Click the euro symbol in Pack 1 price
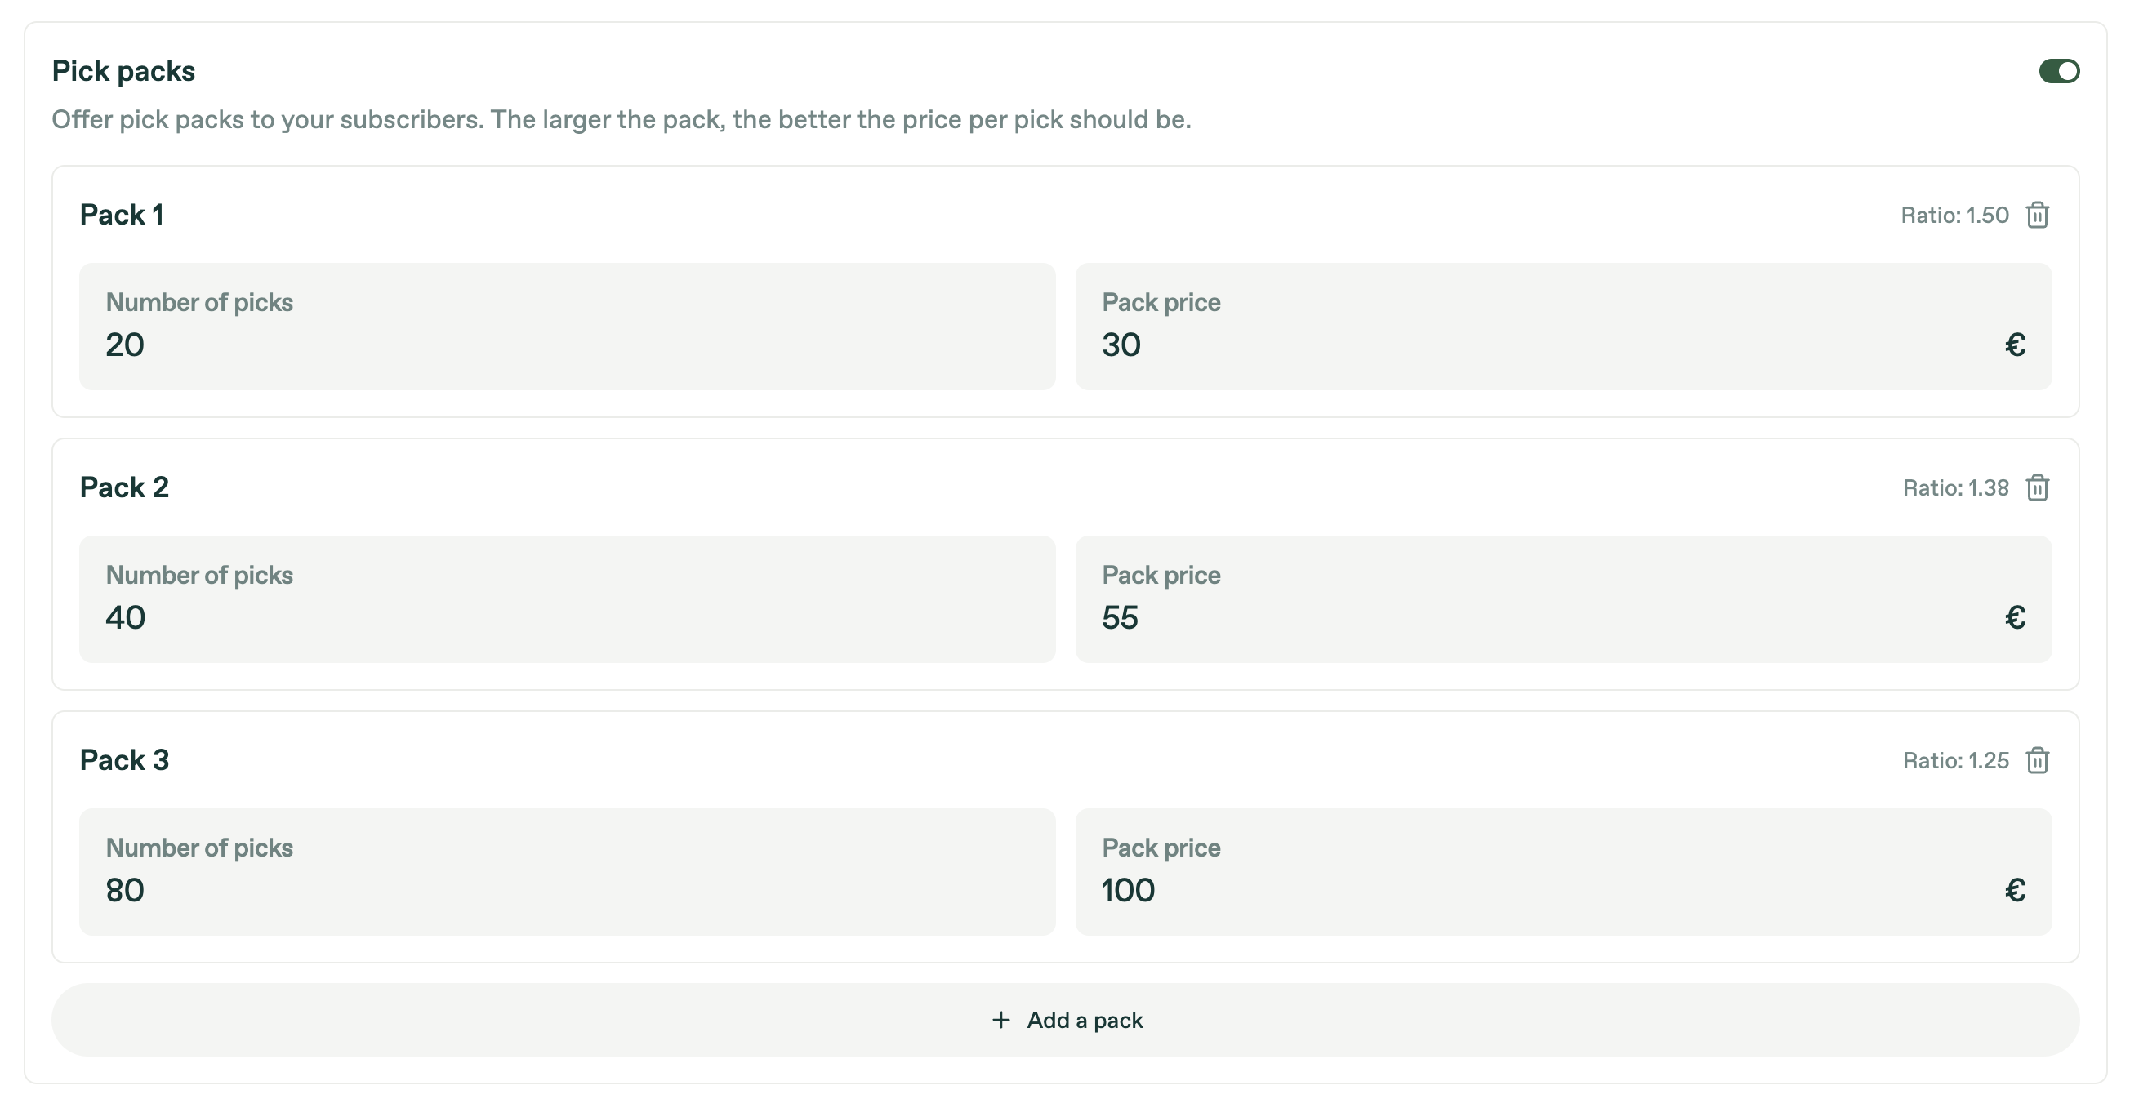Viewport: 2130px width, 1099px height. (2014, 345)
